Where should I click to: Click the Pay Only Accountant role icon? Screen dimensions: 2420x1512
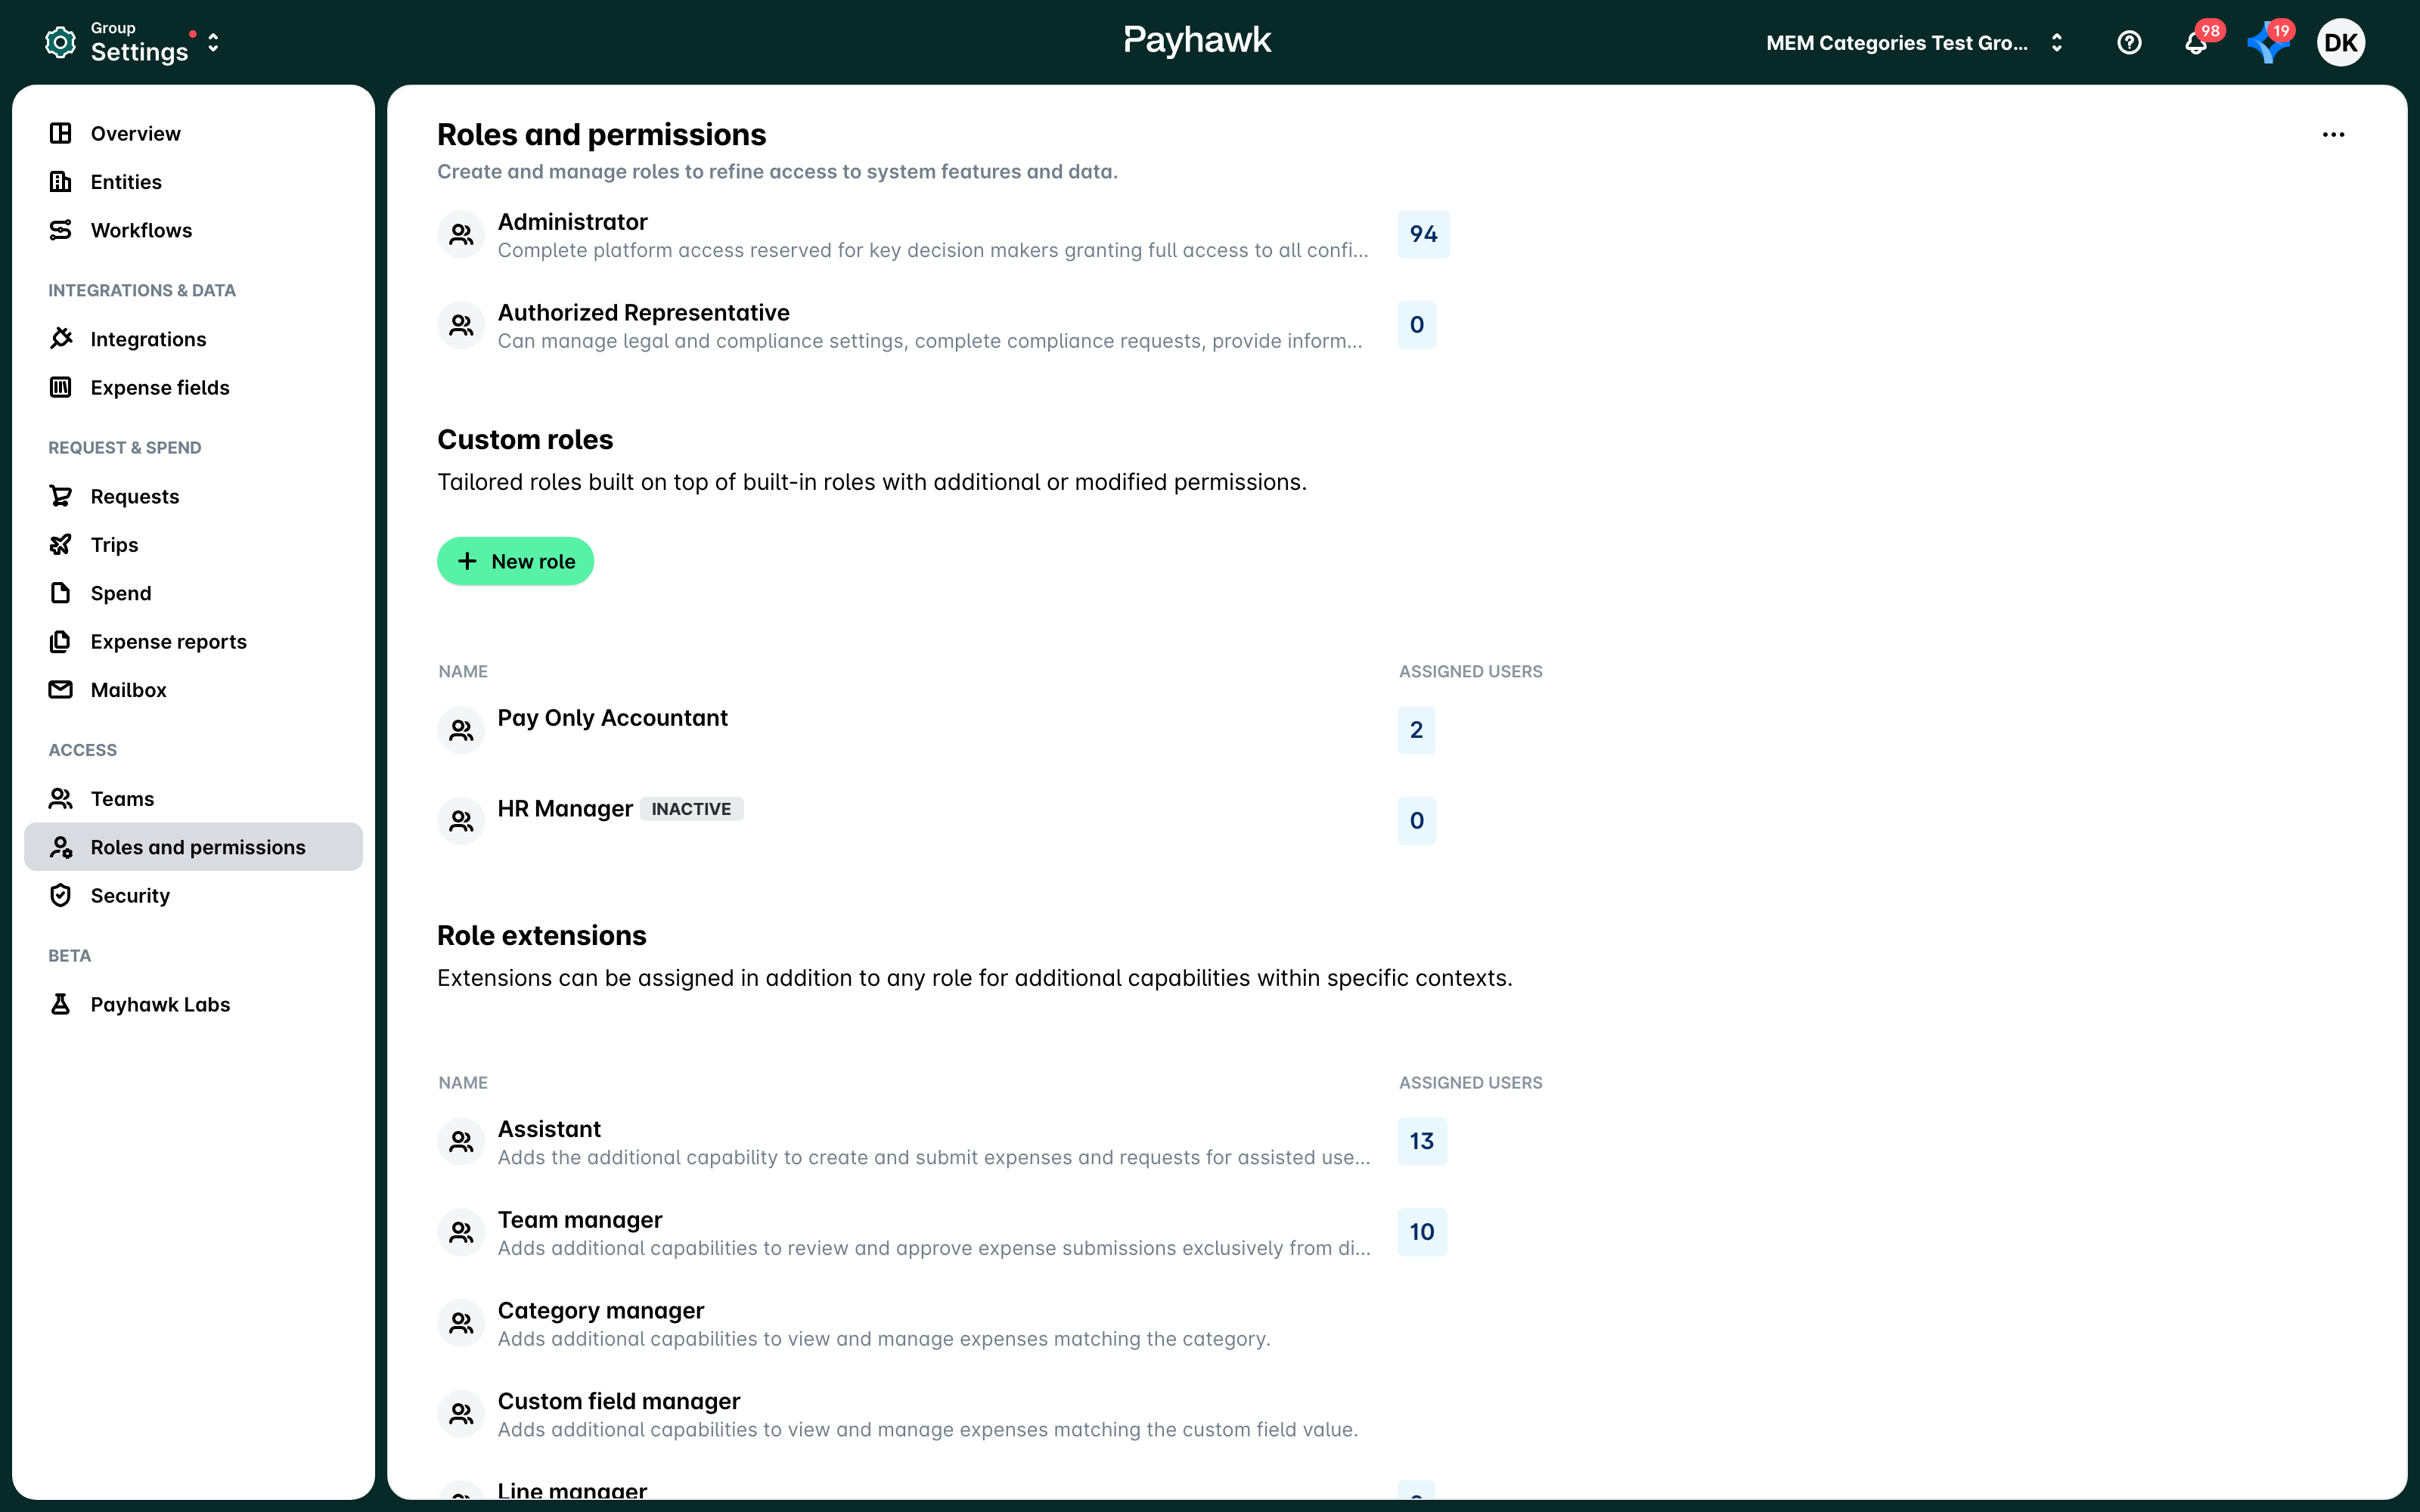(x=461, y=730)
